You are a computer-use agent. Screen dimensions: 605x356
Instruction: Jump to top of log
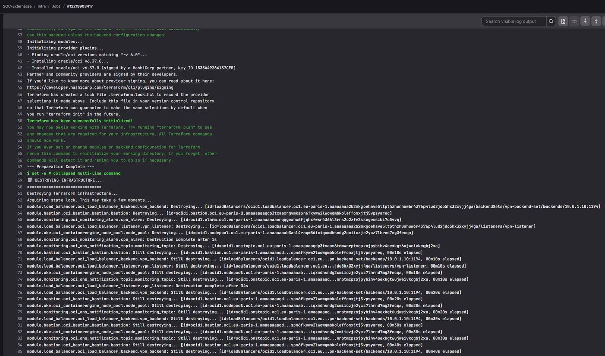click(585, 21)
